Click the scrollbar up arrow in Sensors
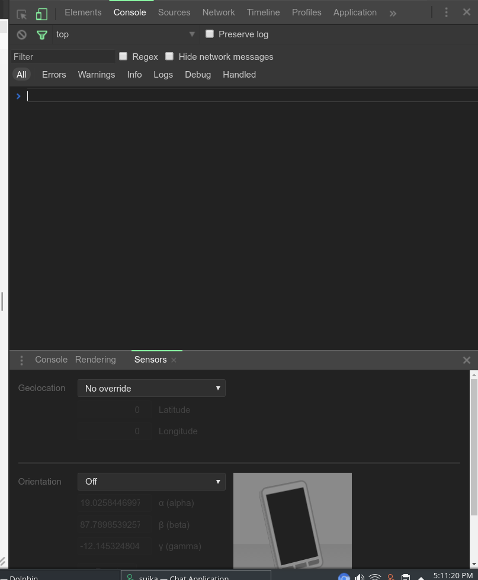The height and width of the screenshot is (580, 478). tap(474, 374)
